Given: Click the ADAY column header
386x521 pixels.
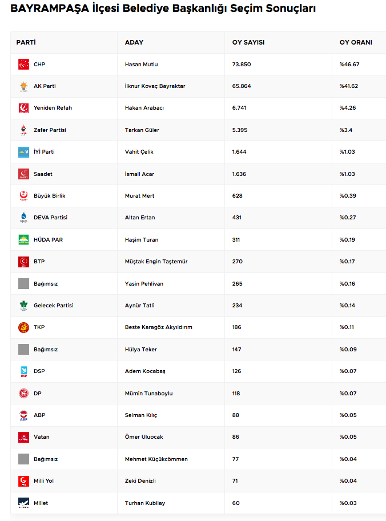Looking at the screenshot, I should click(x=134, y=42).
